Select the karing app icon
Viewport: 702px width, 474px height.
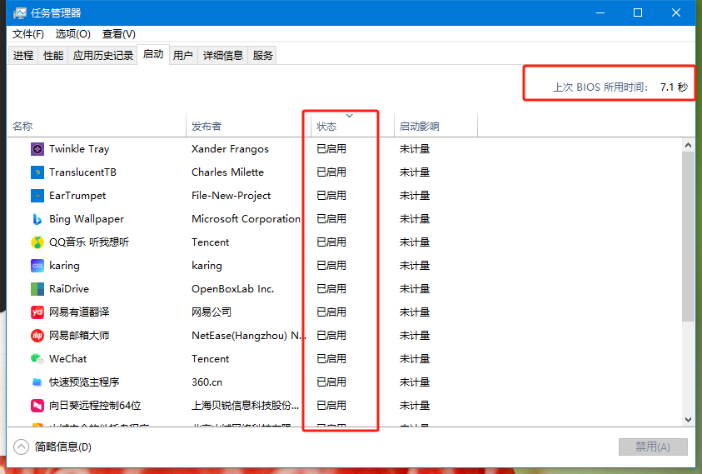(37, 265)
